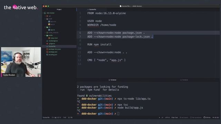
Task: Click the git icon beside .gitignore
Action: 47,44
